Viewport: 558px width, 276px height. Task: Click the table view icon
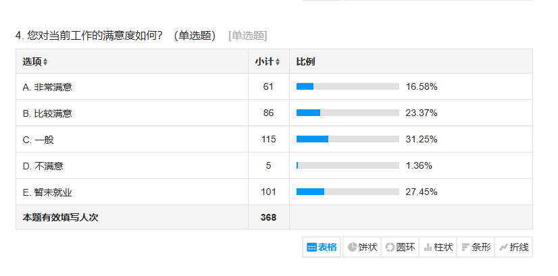coord(311,248)
